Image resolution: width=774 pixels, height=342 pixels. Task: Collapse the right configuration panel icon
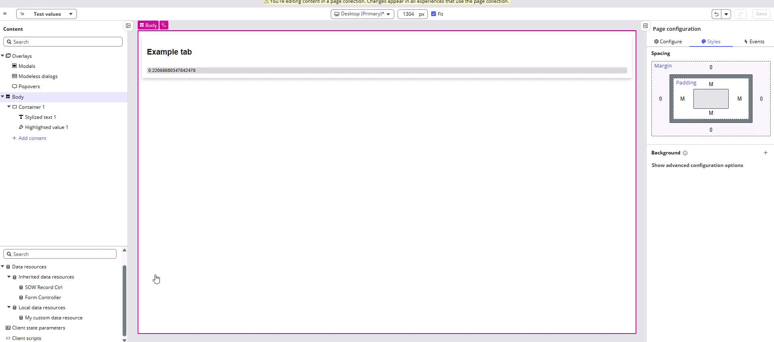645,26
